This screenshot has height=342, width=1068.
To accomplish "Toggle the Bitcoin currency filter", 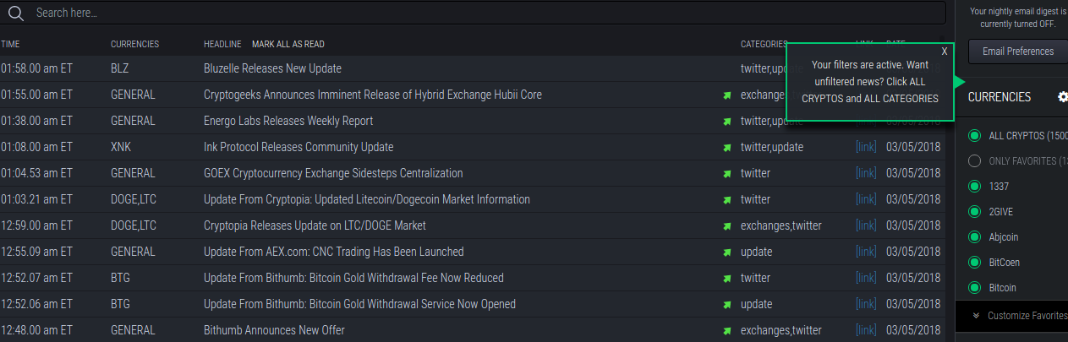I will pyautogui.click(x=974, y=288).
